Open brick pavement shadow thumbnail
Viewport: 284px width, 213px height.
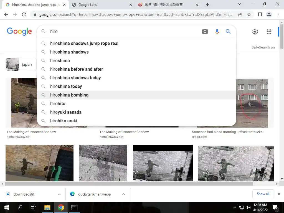click(x=103, y=163)
